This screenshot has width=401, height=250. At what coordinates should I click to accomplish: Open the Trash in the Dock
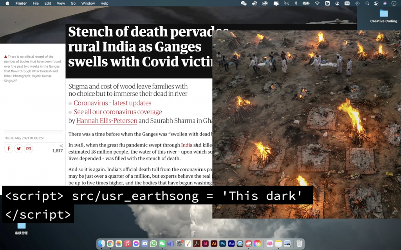(x=299, y=244)
